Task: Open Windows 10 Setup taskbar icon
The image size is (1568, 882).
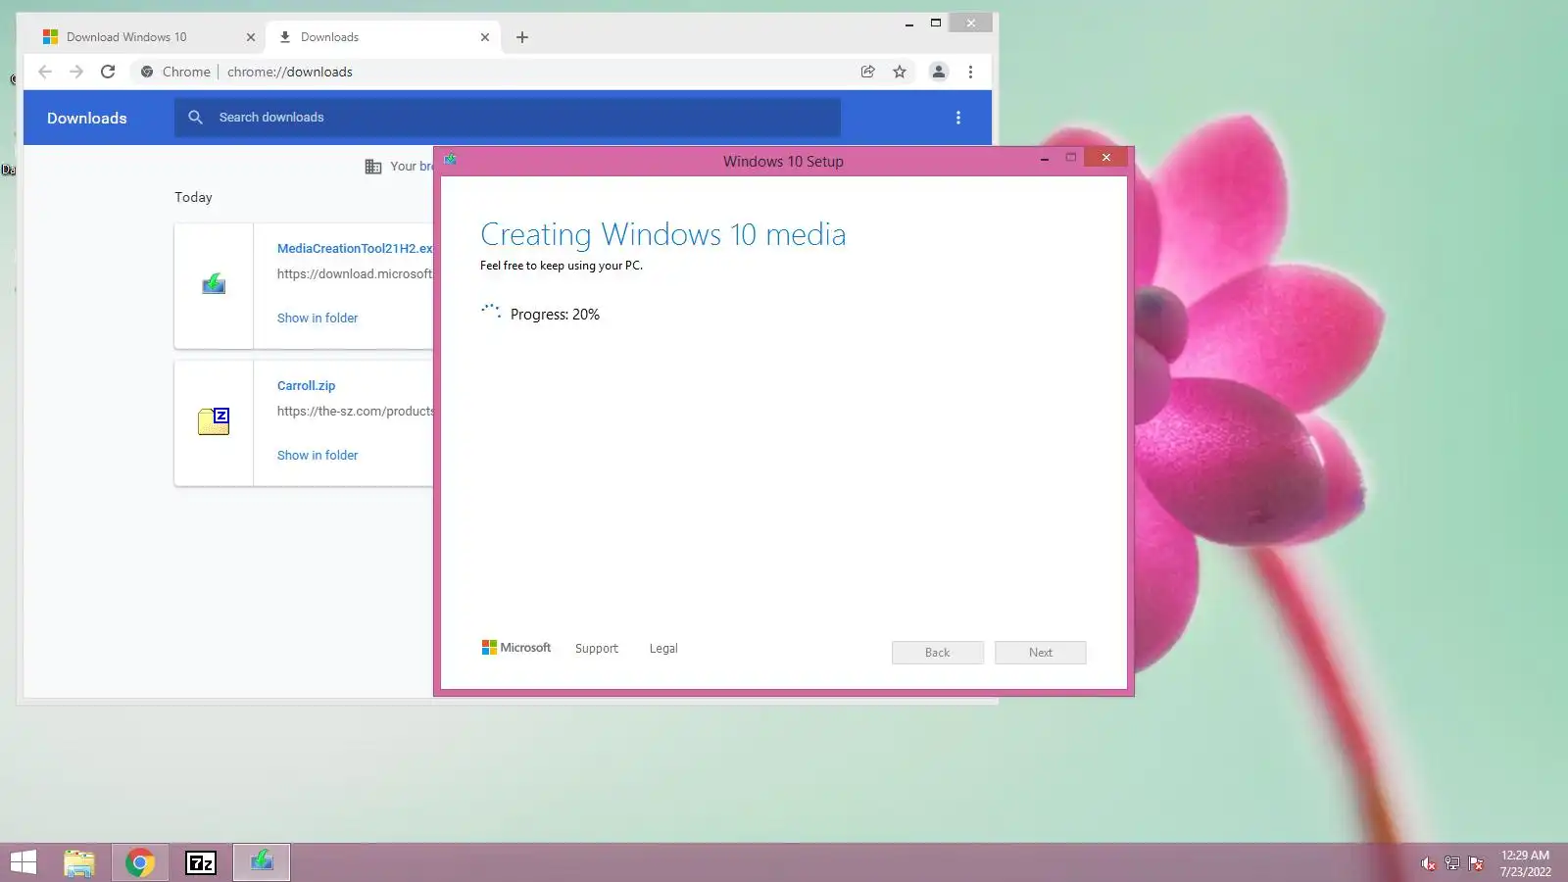Action: click(262, 862)
